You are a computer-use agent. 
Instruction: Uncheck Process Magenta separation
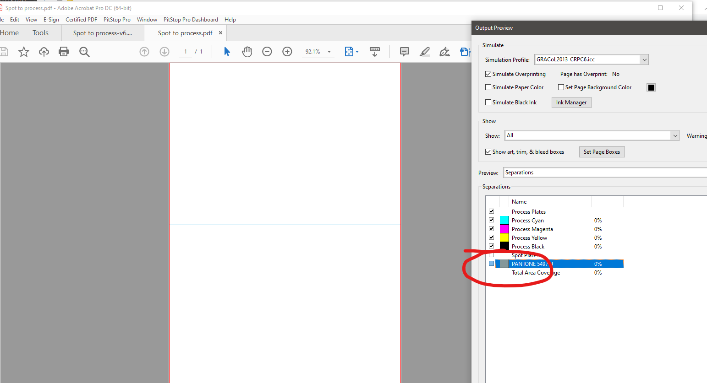pos(492,229)
